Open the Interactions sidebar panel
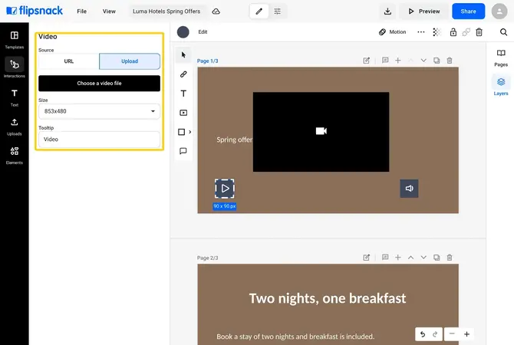This screenshot has height=345, width=514. pyautogui.click(x=14, y=67)
